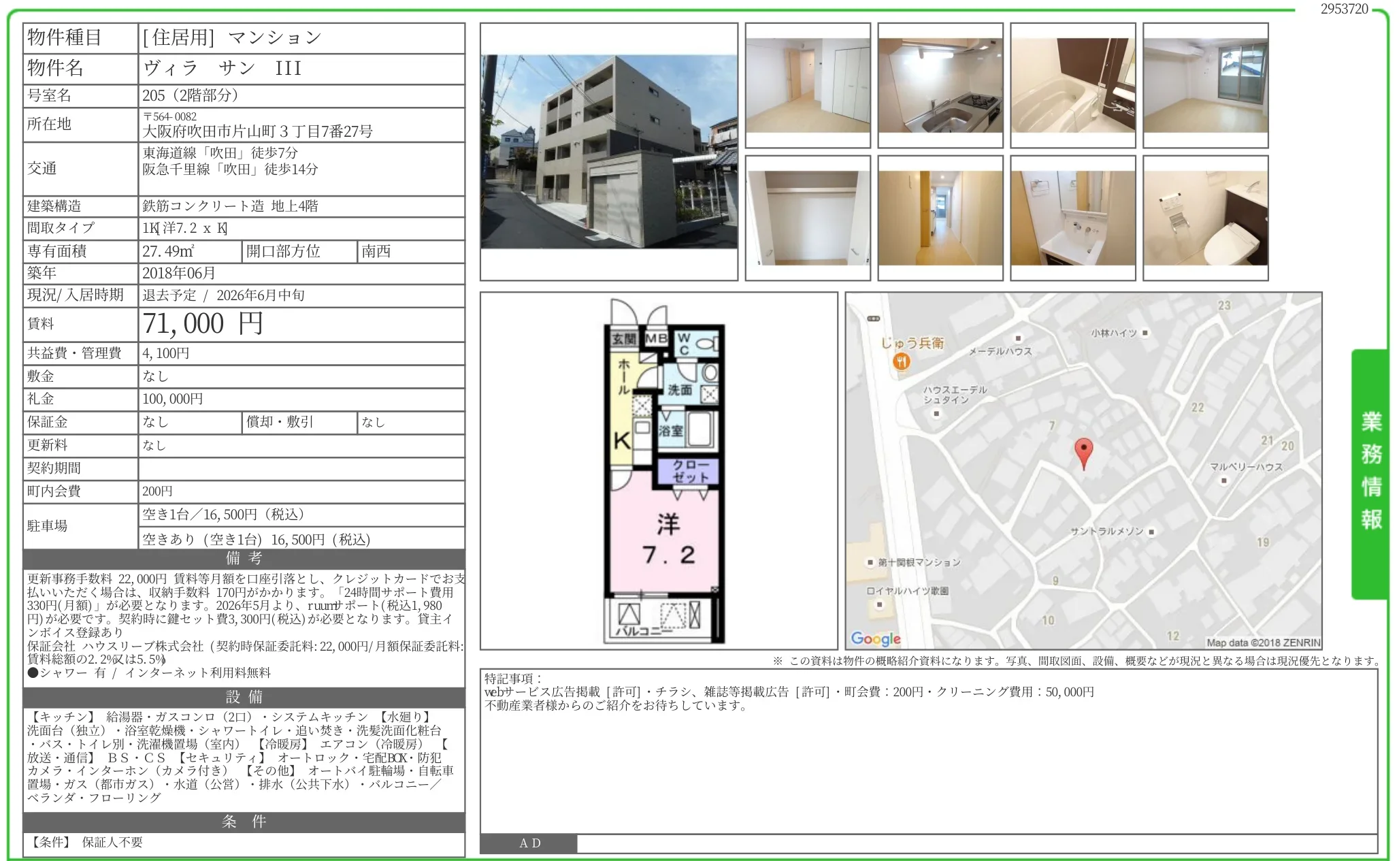Click the マルベリーハウス marker on the map
1399x861 pixels.
click(1224, 481)
